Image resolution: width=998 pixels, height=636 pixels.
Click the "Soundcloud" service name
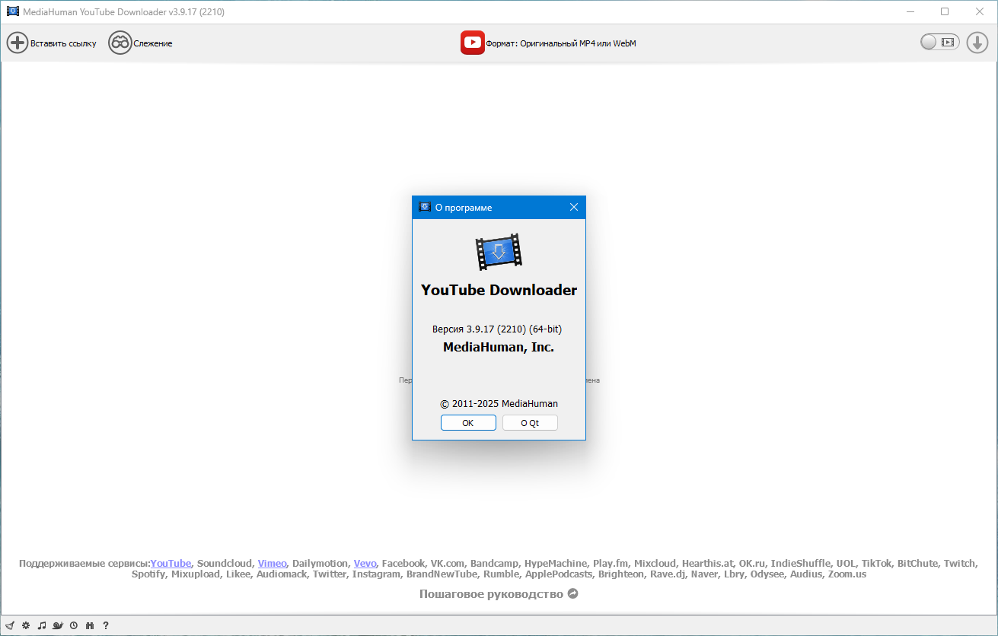coord(225,563)
